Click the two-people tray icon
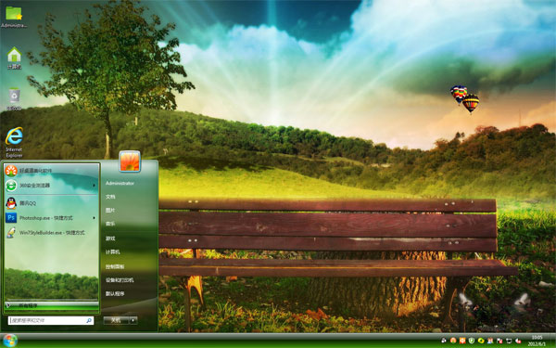556x348 pixels. [x=490, y=341]
